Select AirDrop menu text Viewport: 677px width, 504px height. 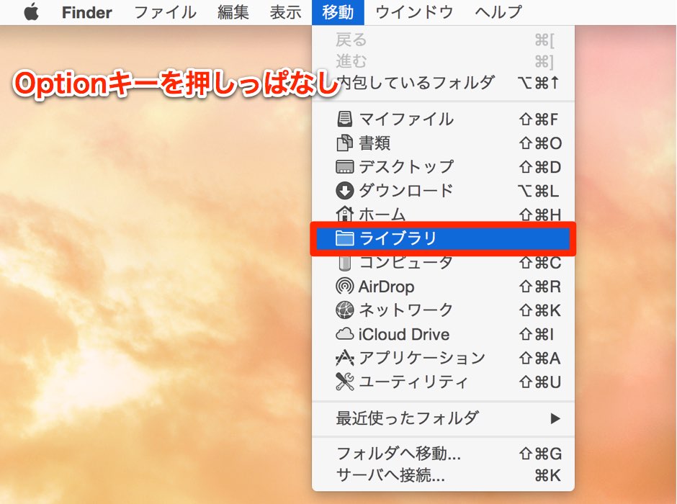tap(387, 287)
